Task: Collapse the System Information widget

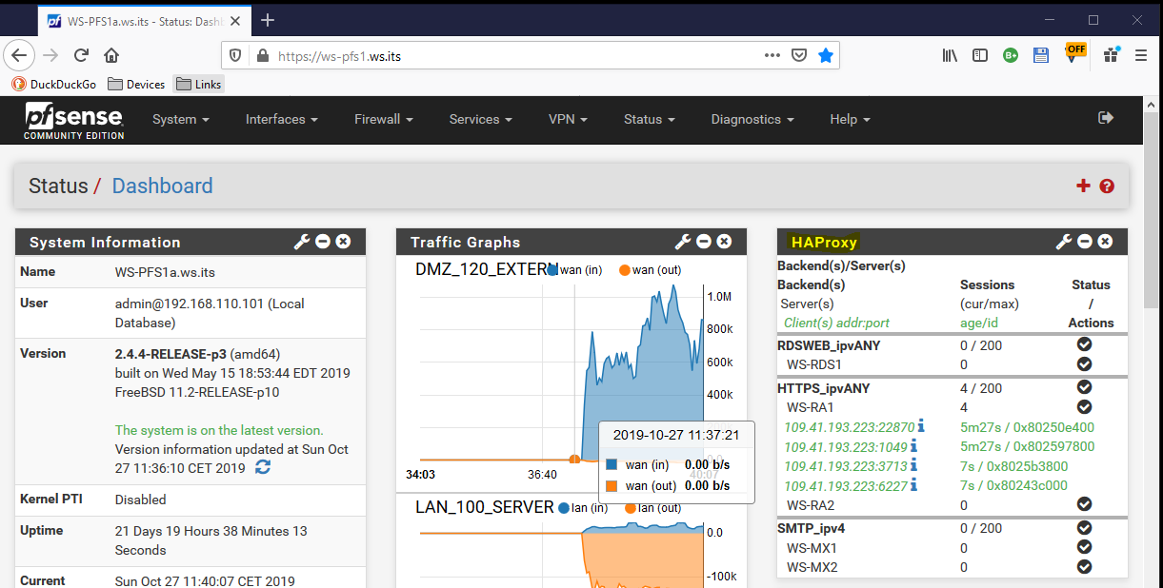Action: click(323, 242)
